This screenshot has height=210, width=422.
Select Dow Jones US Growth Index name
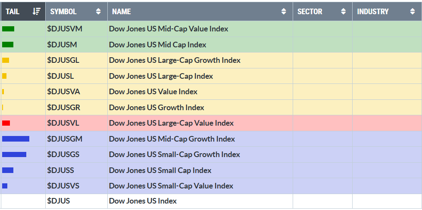156,108
